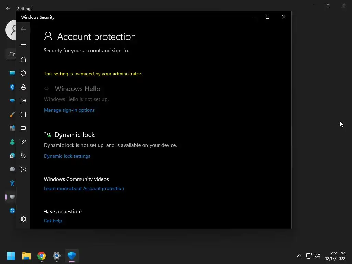Open Dynamic lock settings link
The image size is (352, 264).
pos(67,156)
